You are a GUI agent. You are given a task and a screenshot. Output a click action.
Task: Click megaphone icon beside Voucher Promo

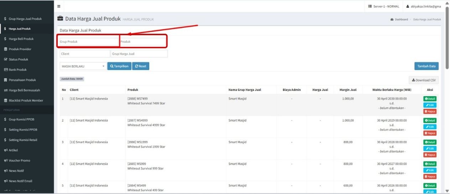point(5,161)
